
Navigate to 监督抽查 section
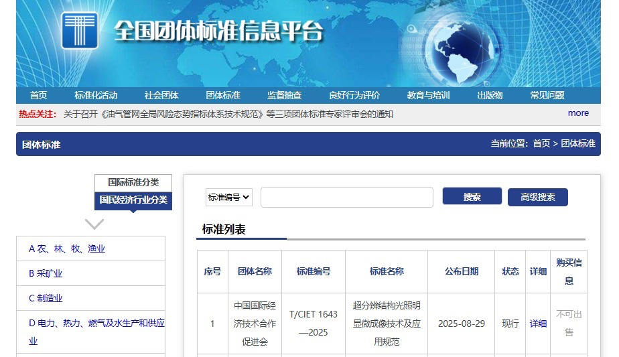285,95
